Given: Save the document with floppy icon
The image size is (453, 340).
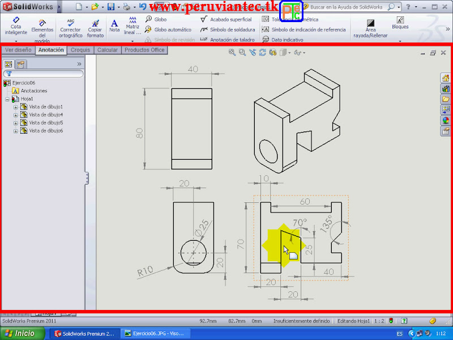Looking at the screenshot, I should pos(111,7).
